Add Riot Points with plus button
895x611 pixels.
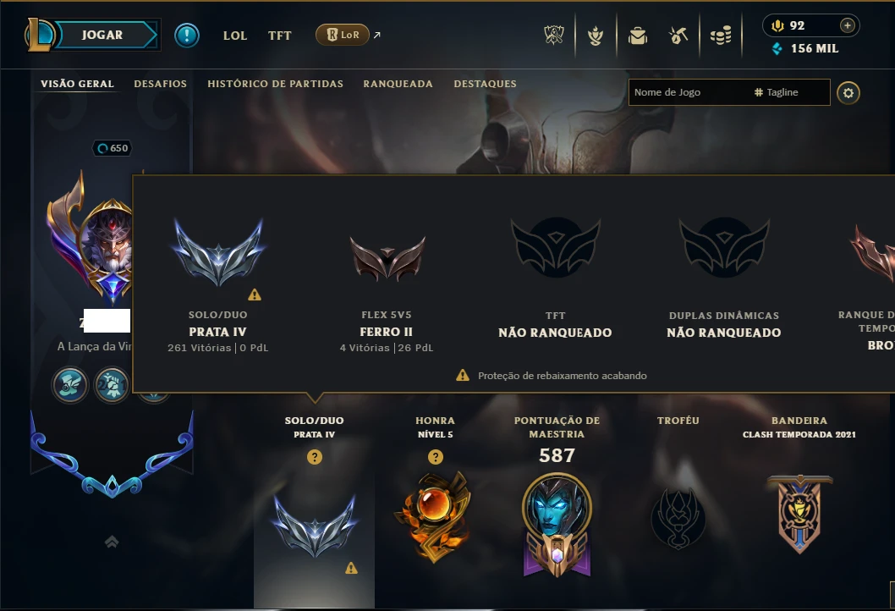click(x=848, y=25)
